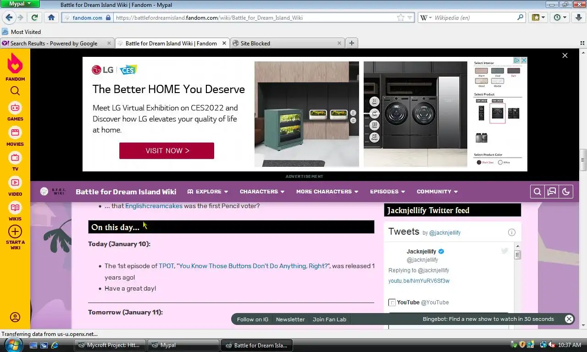Click inside the URL address field
587x352 pixels.
click(255, 17)
